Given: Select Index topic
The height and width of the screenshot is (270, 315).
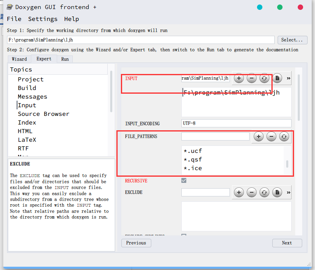Looking at the screenshot, I should [27, 122].
